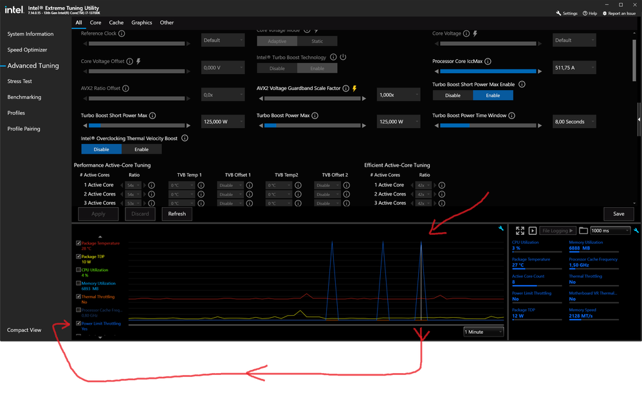Switch to the Cache tab
This screenshot has height=393, width=642.
[x=116, y=23]
